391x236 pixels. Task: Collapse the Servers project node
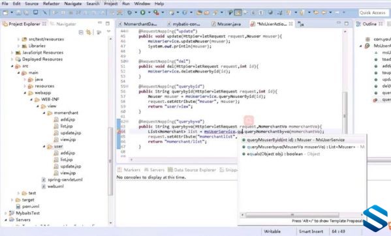coord(5,220)
